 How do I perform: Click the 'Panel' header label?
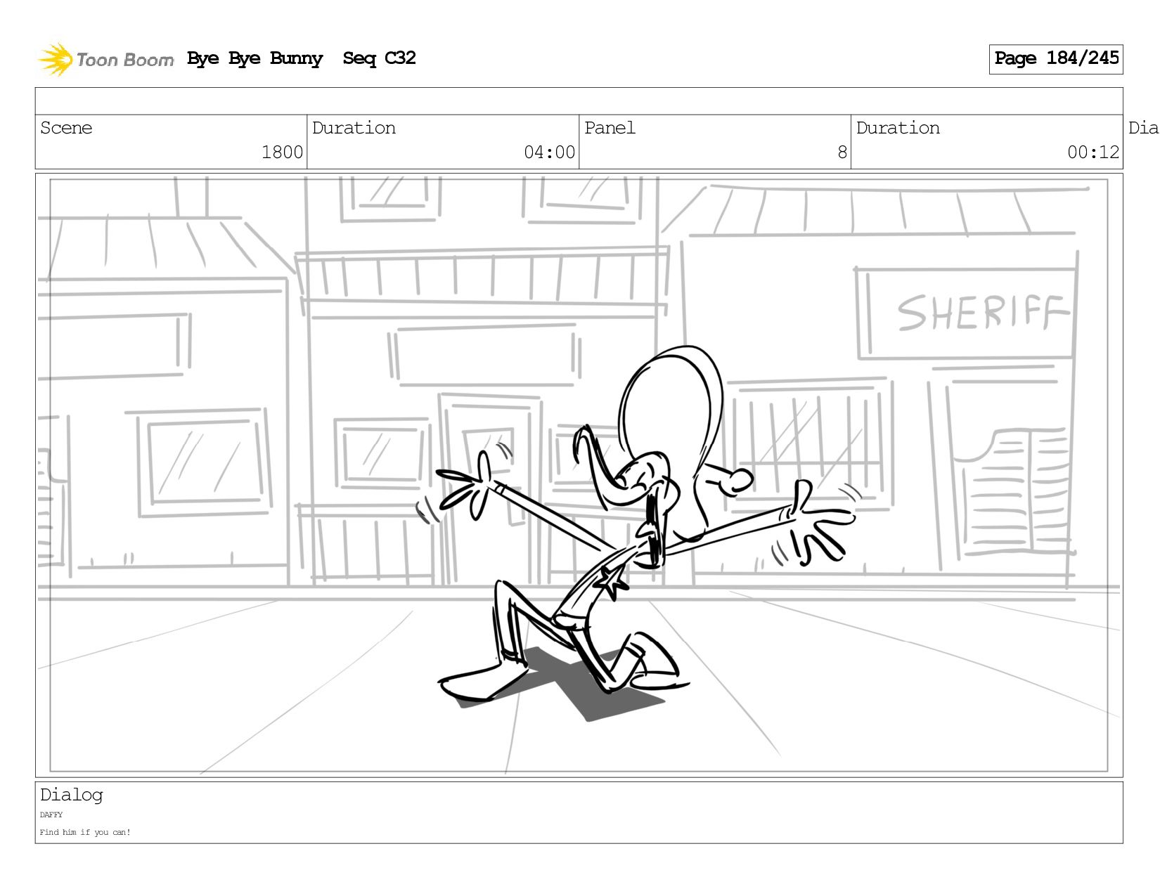610,128
